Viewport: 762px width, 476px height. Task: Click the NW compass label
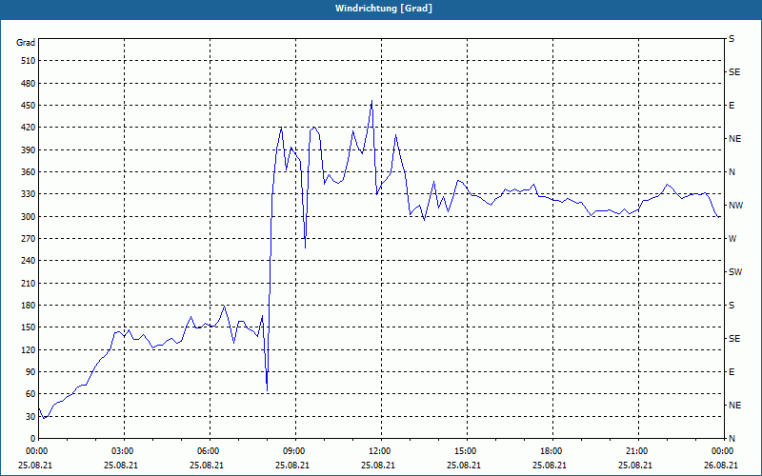click(735, 206)
